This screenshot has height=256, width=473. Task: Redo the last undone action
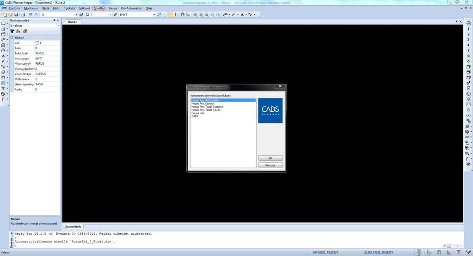pyautogui.click(x=36, y=14)
